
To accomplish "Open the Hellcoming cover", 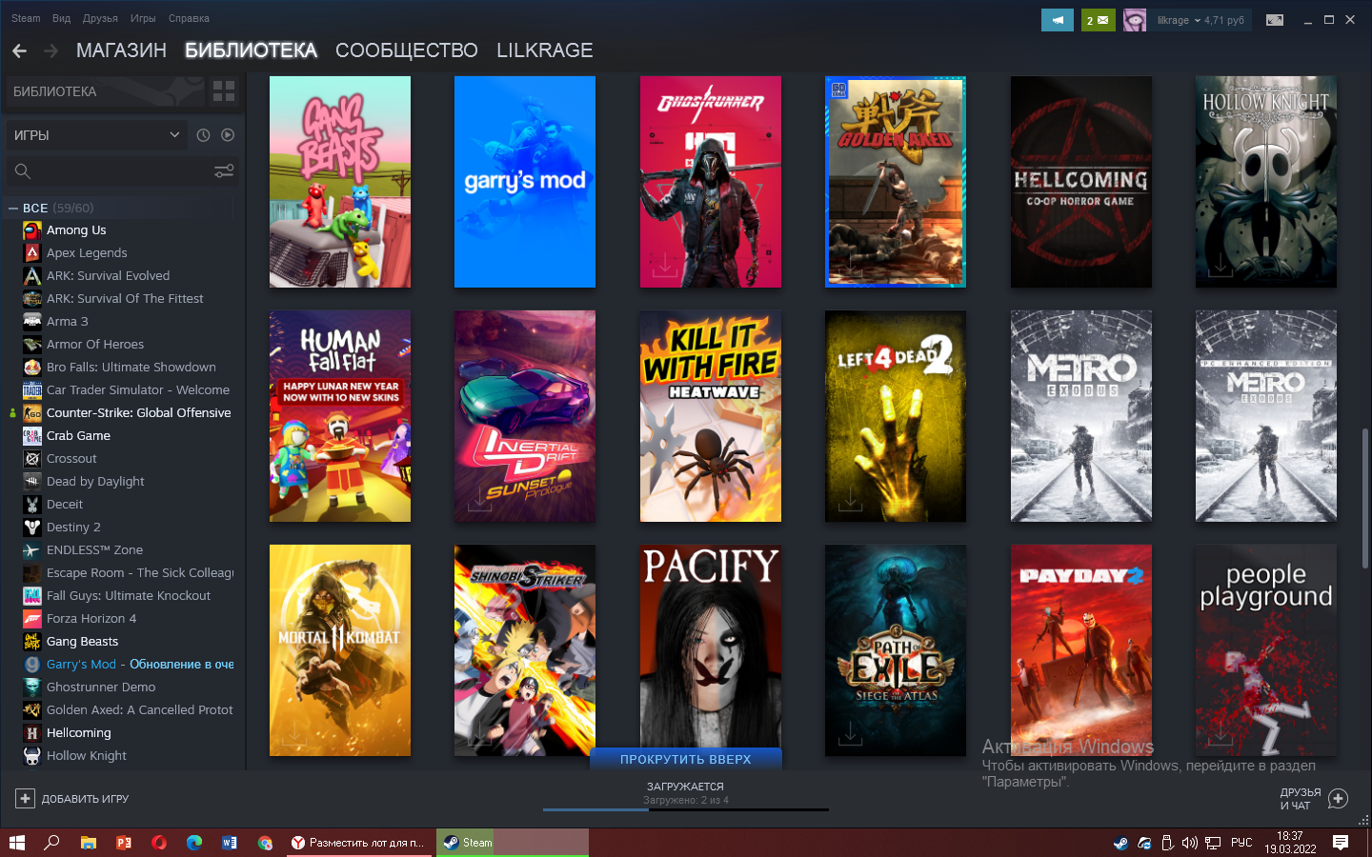I will 1081,182.
